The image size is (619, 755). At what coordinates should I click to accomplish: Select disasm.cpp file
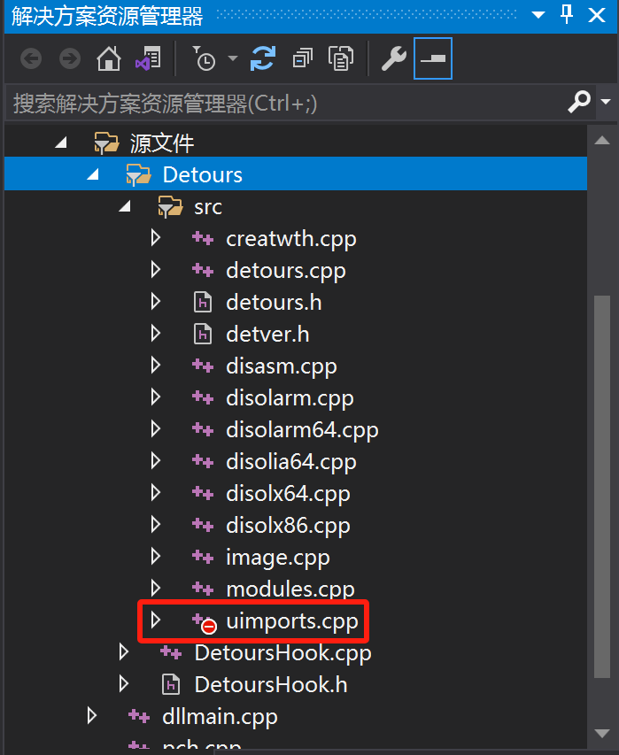pyautogui.click(x=282, y=366)
